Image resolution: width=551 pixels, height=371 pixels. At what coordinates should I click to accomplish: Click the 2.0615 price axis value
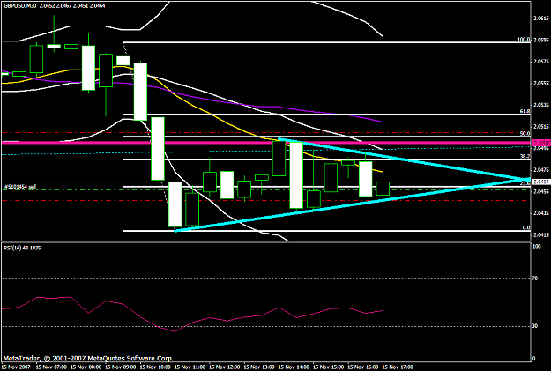coord(540,19)
